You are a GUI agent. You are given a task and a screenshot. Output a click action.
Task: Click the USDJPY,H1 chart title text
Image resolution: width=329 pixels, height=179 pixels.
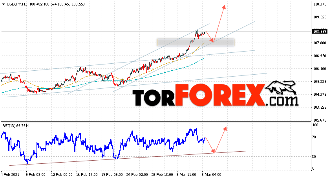point(17,4)
